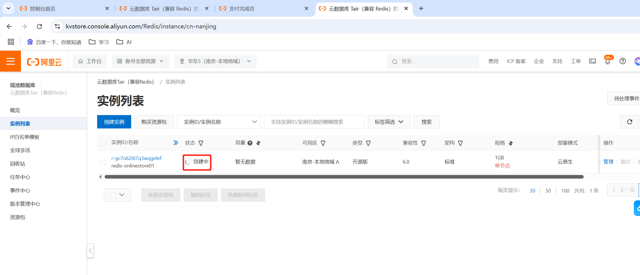Filter the 兼容性 column
The width and height of the screenshot is (640, 275).
tap(424, 143)
